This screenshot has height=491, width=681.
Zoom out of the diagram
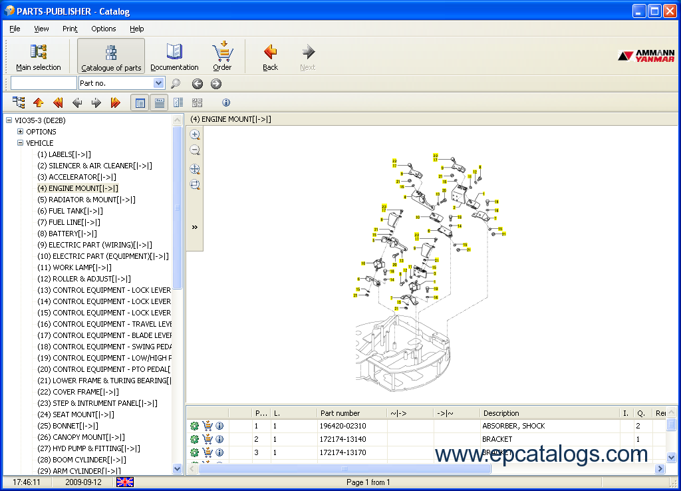[195, 150]
